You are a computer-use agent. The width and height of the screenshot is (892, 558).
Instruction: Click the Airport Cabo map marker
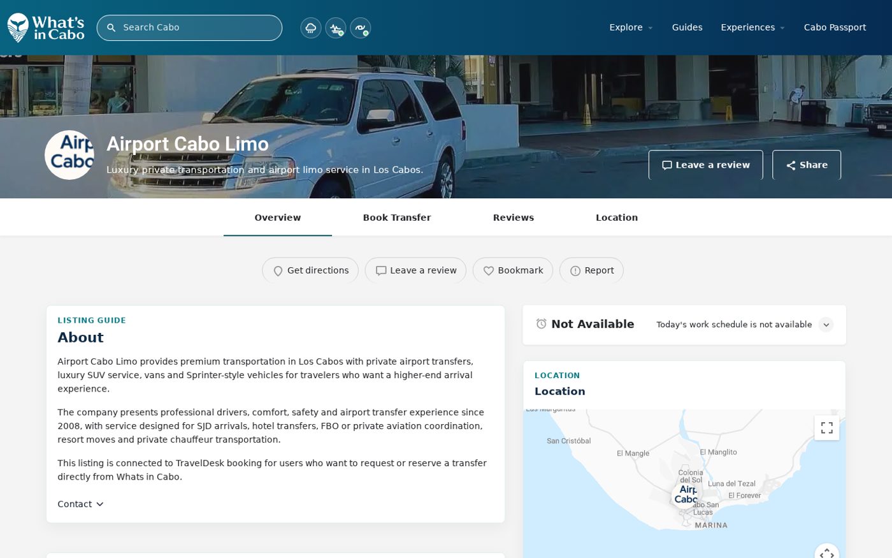[x=686, y=495]
